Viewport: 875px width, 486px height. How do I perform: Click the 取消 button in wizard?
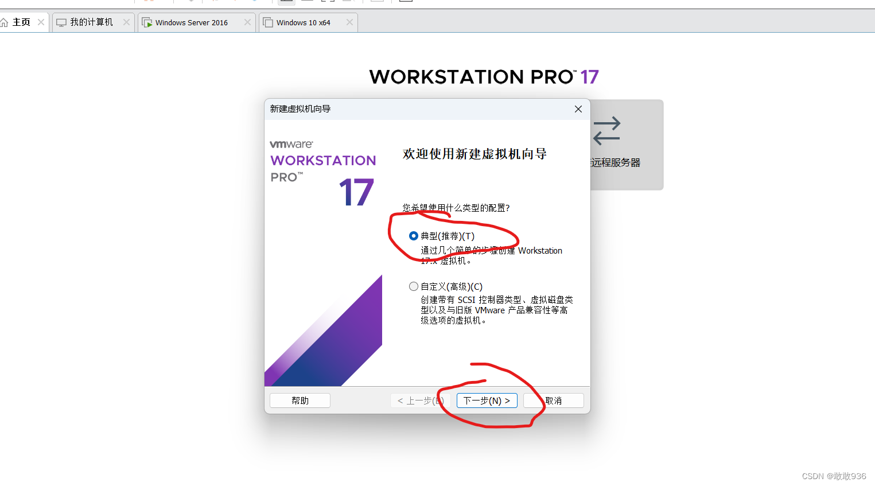(554, 401)
